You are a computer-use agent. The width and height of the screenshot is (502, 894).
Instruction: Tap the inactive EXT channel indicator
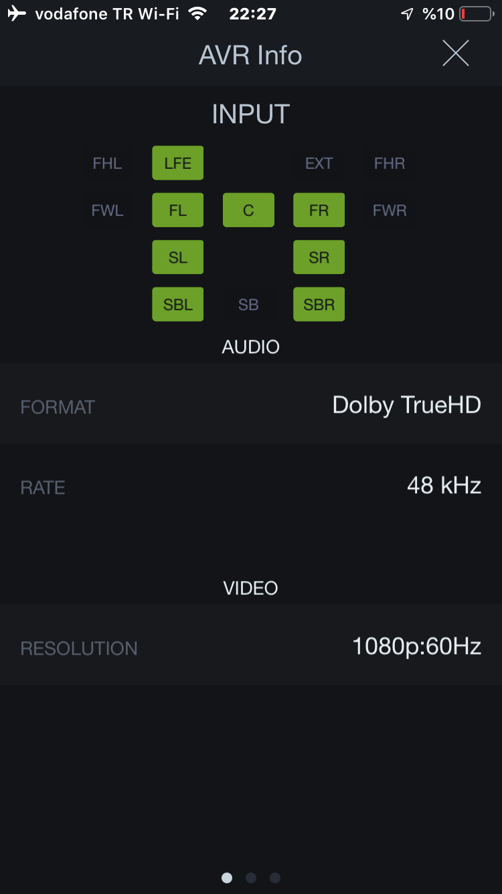pos(319,163)
